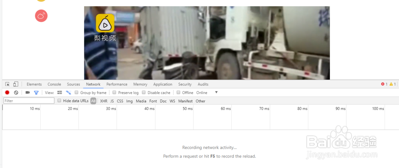Open the Security tab

(x=185, y=84)
